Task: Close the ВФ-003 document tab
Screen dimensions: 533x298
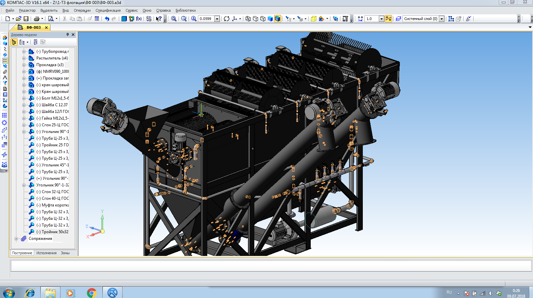Action: (46, 27)
